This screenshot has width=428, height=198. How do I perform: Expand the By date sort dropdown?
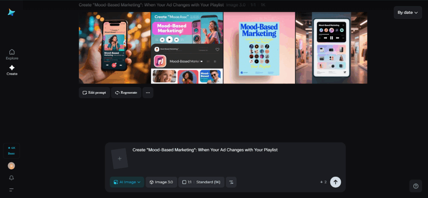click(408, 13)
